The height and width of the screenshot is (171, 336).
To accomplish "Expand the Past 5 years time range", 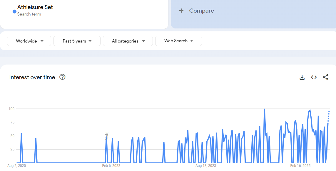I will point(77,41).
